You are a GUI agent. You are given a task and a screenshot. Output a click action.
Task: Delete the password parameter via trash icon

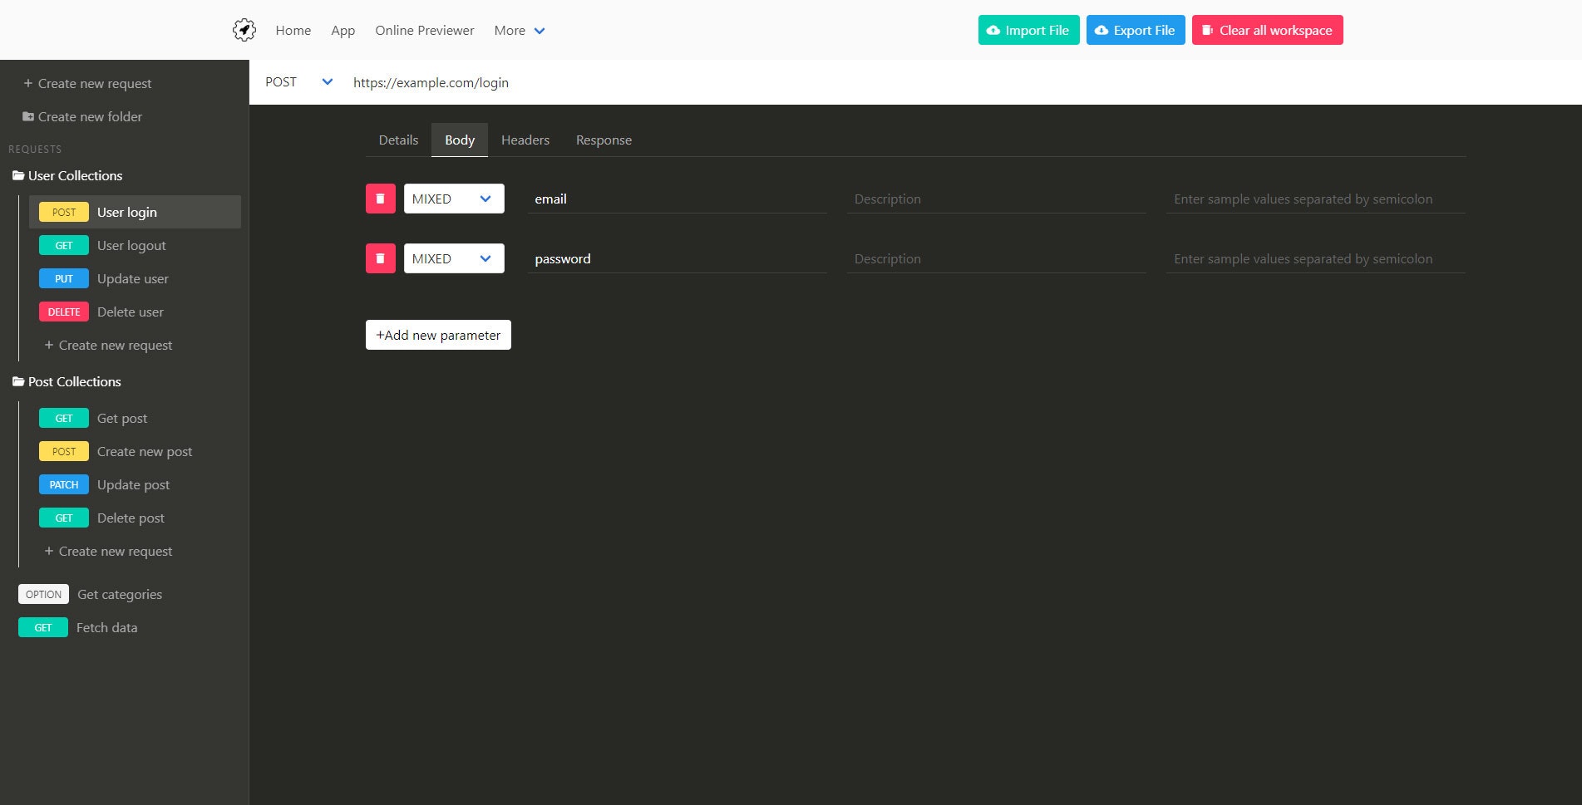click(380, 258)
